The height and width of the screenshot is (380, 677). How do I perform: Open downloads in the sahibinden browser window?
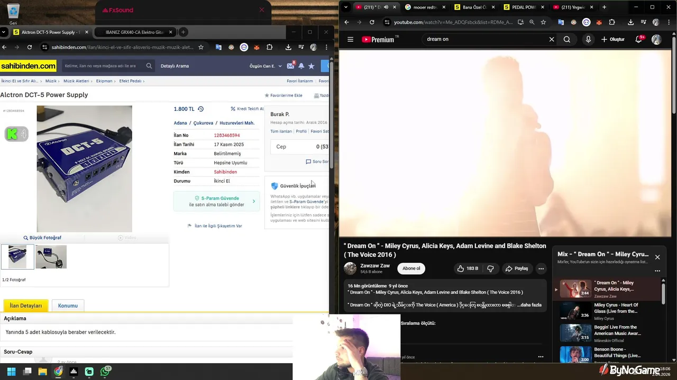tap(288, 47)
